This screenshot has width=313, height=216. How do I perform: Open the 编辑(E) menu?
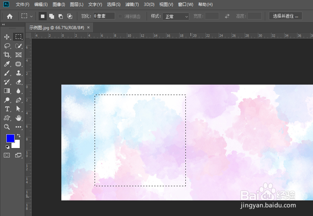[41, 5]
